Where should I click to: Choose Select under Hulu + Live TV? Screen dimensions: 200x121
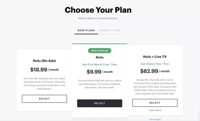tap(155, 103)
